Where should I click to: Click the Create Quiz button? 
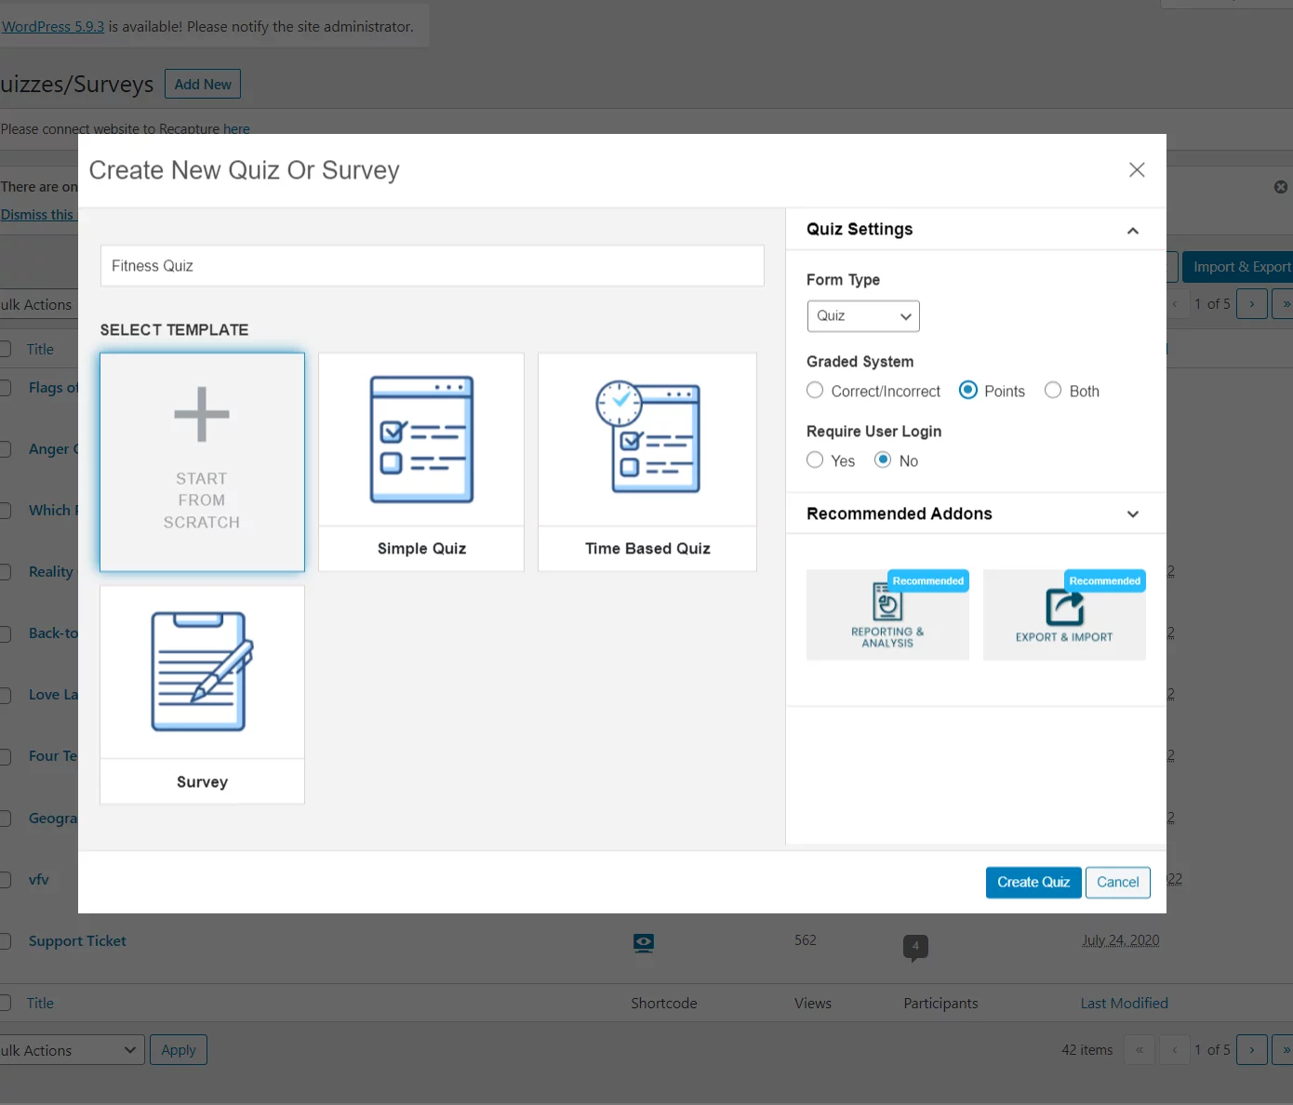pyautogui.click(x=1033, y=883)
